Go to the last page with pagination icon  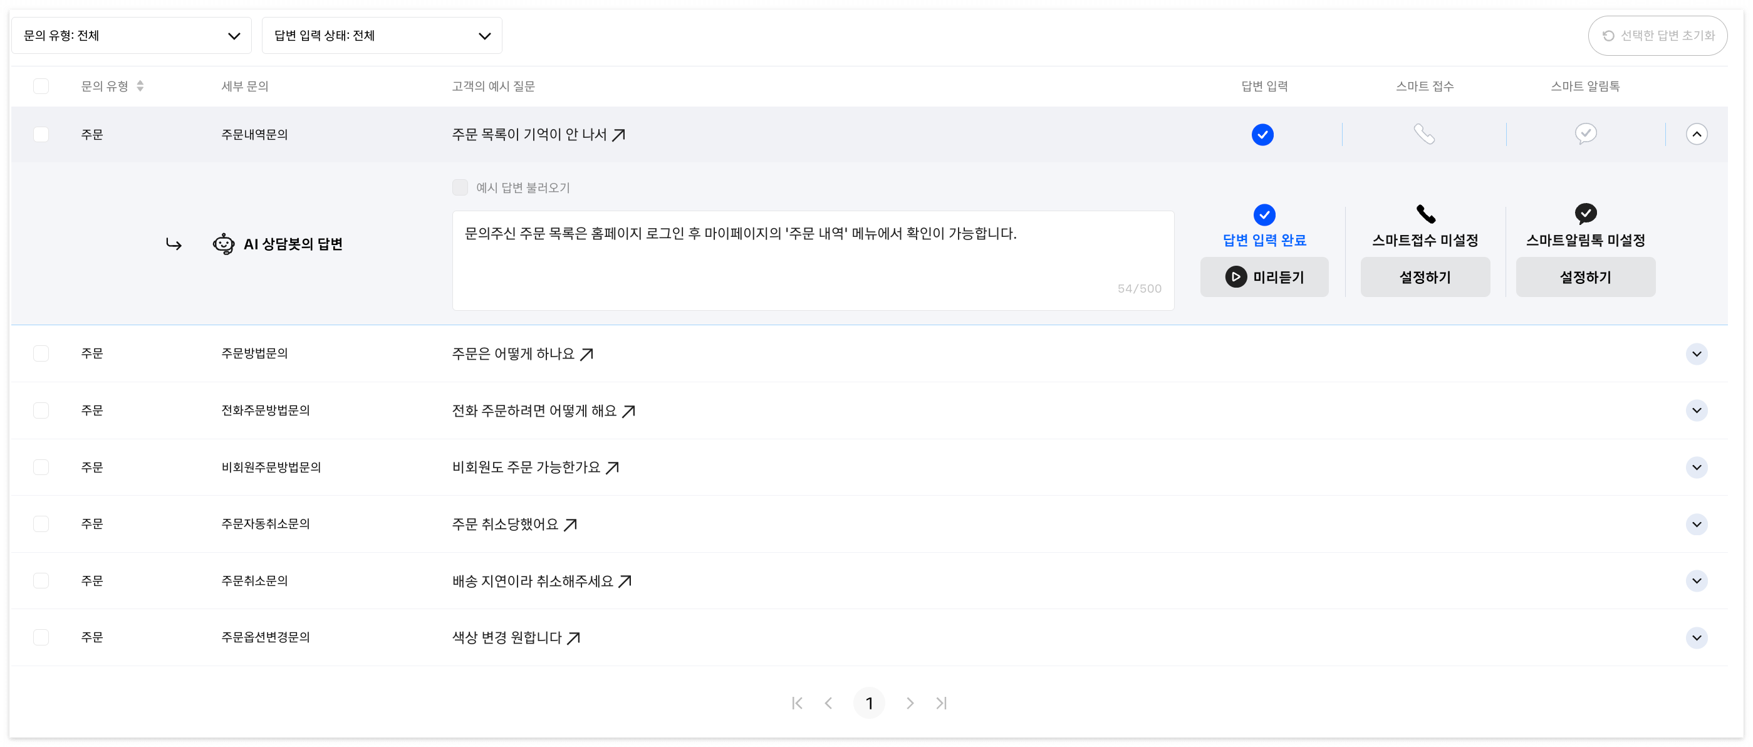click(x=941, y=703)
